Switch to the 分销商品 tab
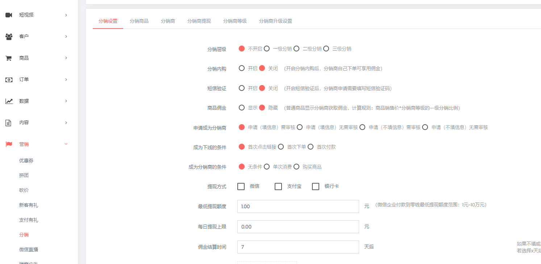 139,21
